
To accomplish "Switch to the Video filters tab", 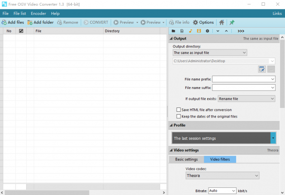I will click(x=220, y=159).
